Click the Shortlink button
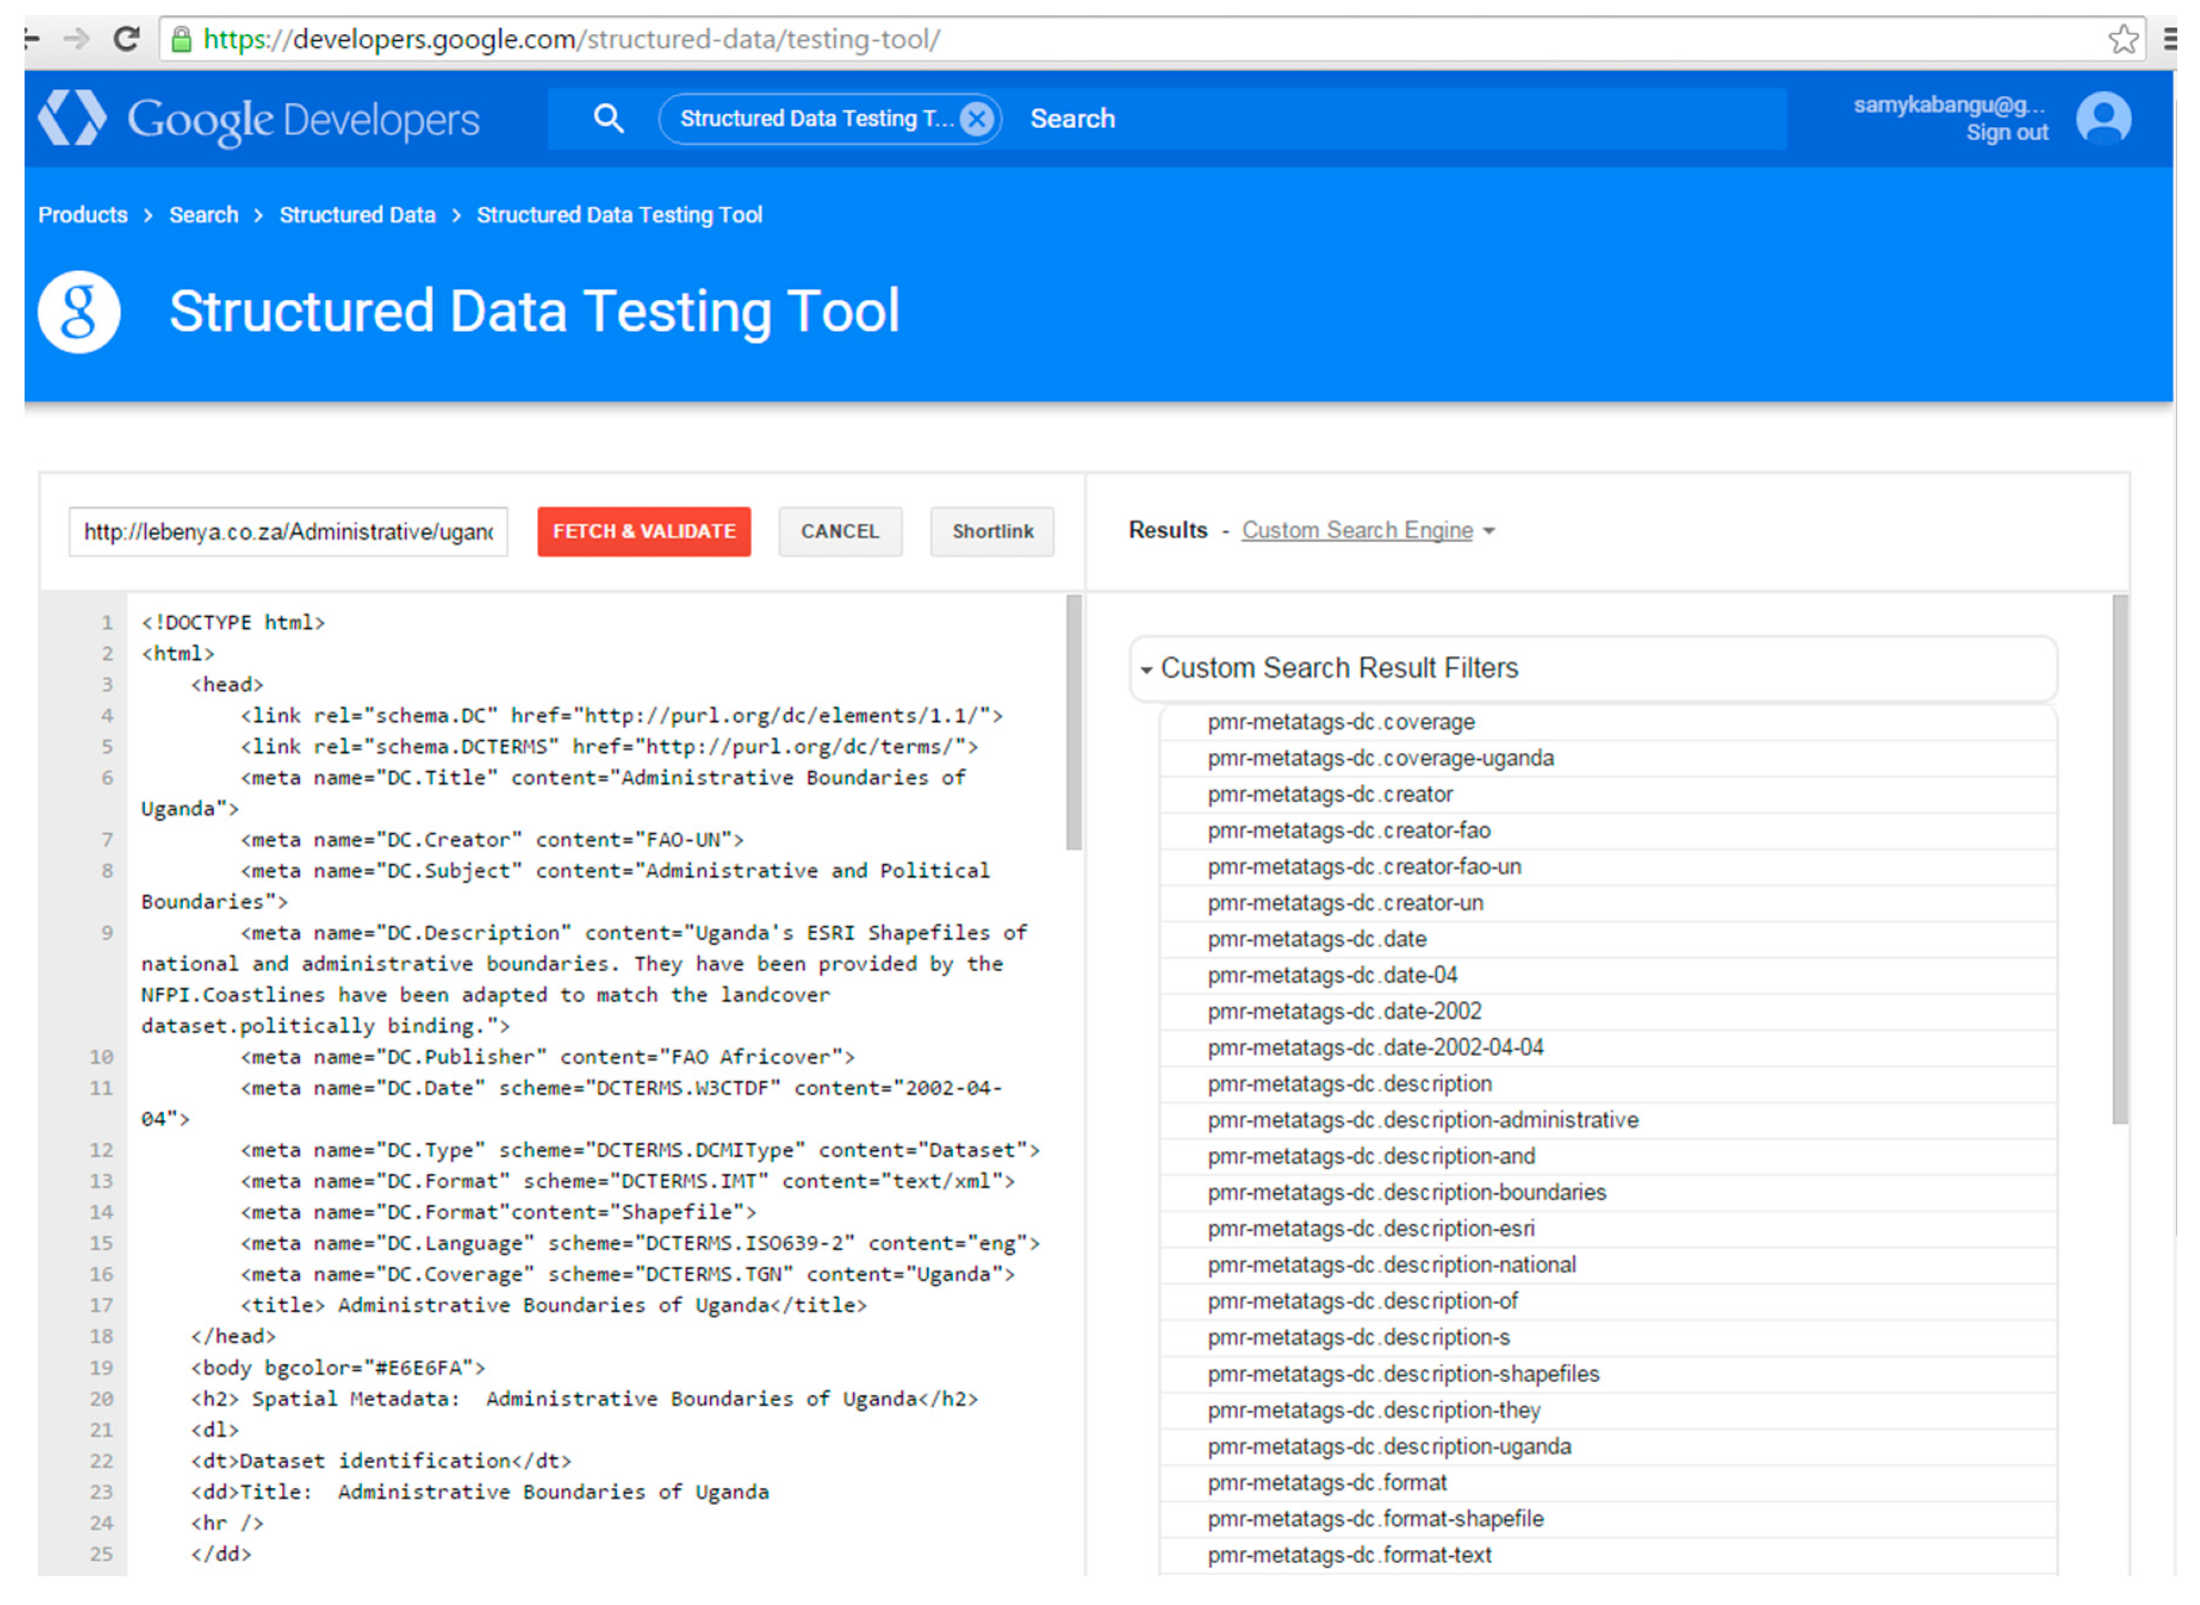 [x=992, y=532]
